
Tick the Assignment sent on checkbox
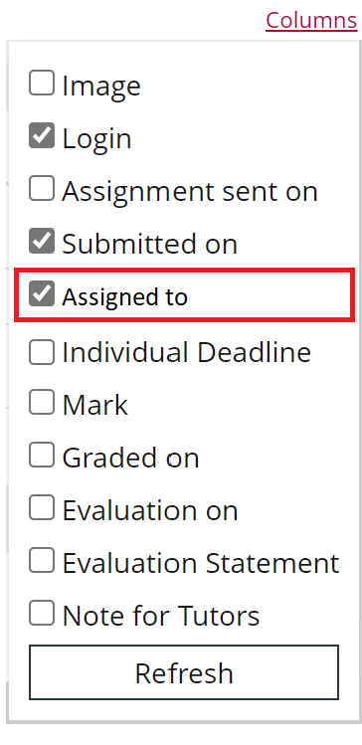42,189
